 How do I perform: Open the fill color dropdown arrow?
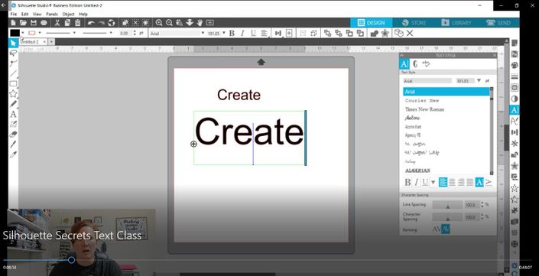(23, 33)
